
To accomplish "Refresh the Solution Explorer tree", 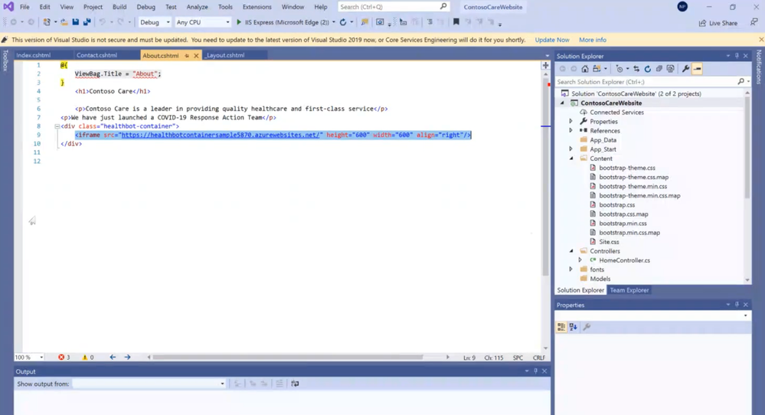I will tap(647, 69).
